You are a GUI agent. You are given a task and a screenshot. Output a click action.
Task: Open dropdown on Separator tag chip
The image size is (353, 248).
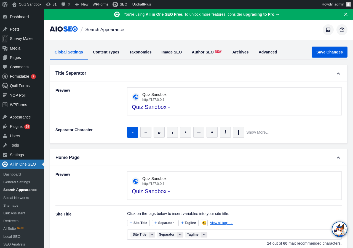180,235
